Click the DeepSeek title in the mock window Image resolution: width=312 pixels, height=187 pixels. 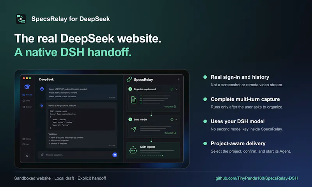coord(46,80)
